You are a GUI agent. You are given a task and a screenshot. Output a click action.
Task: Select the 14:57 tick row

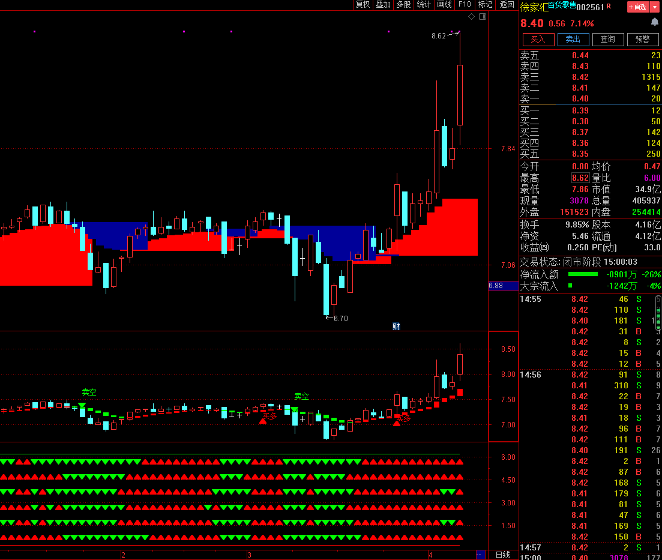590,548
